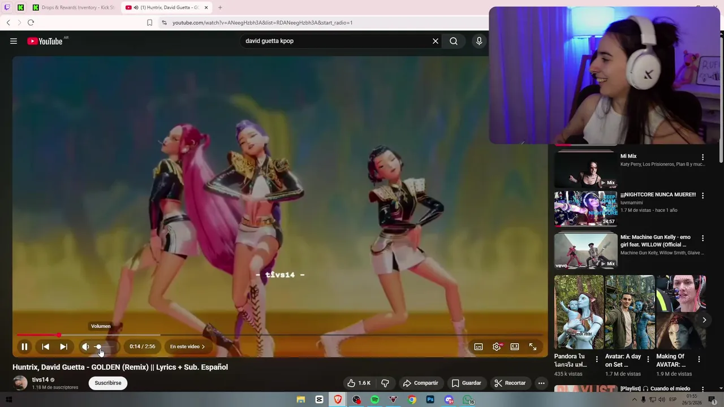Open File Explorer from the taskbar

pos(301,400)
